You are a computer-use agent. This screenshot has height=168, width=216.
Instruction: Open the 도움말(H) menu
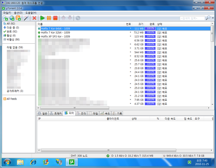click(31, 13)
